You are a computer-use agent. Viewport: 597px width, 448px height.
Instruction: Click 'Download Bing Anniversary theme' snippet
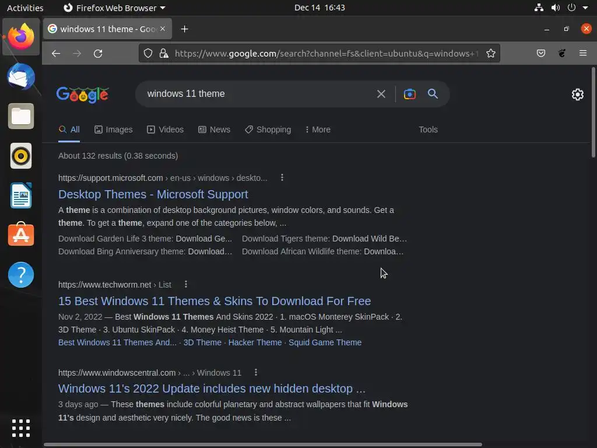click(145, 252)
